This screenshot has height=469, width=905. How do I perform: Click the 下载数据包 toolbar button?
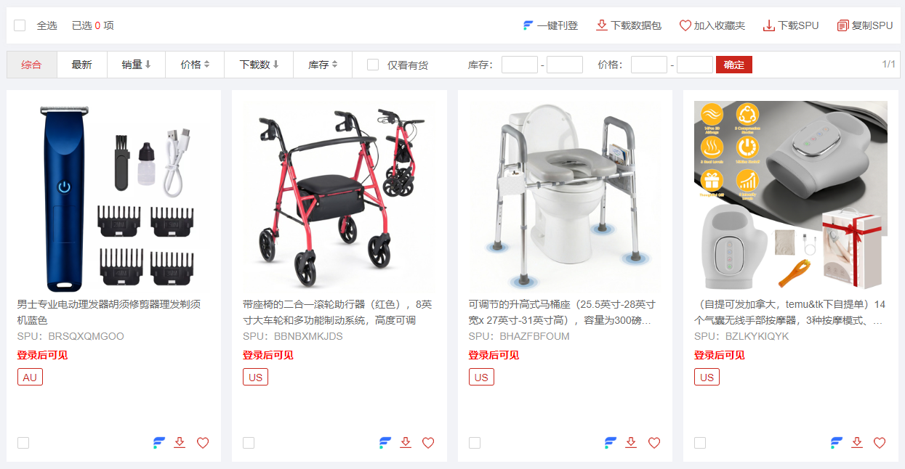coord(629,25)
